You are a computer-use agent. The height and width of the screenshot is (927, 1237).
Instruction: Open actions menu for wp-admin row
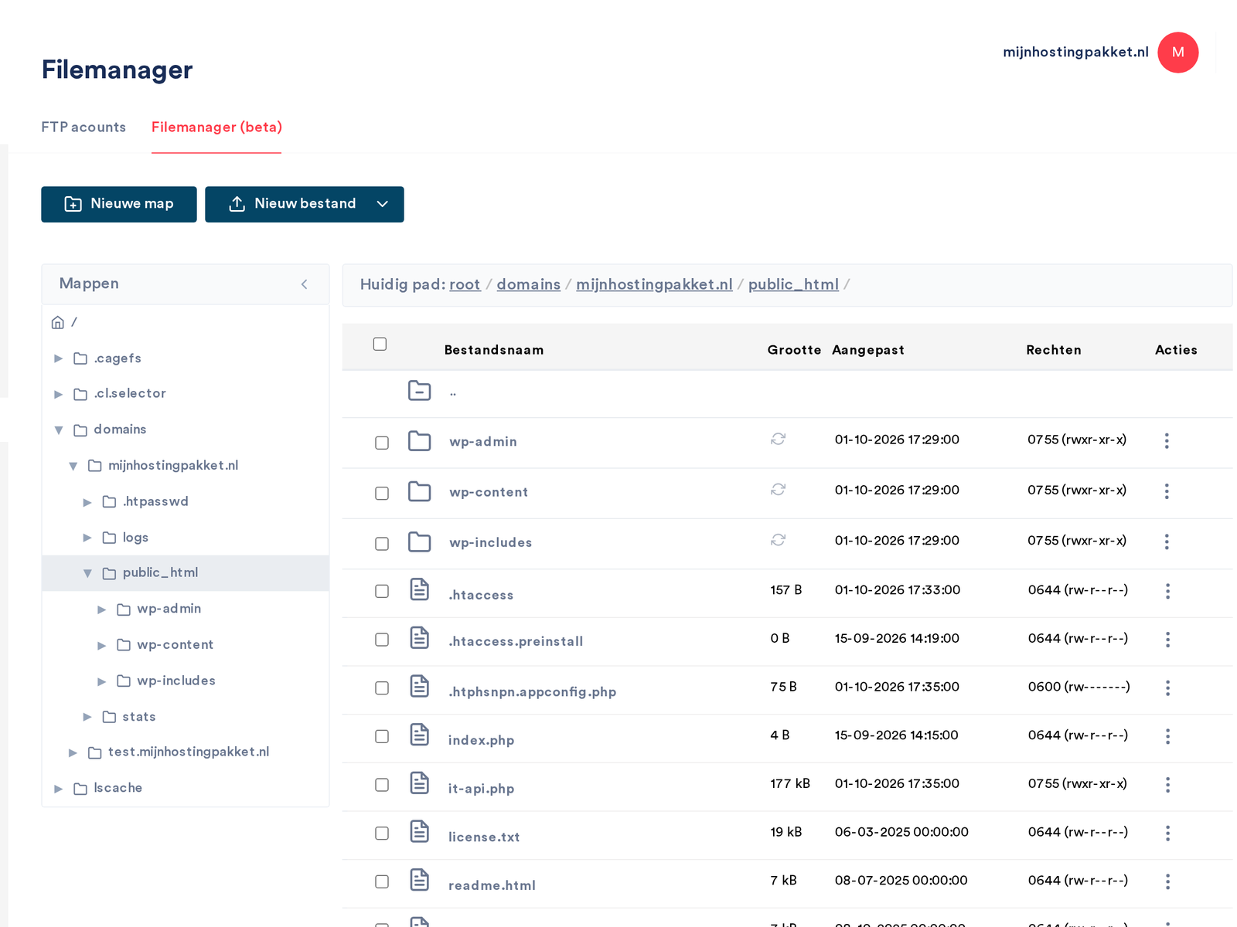[1167, 441]
